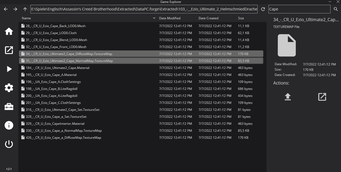Navigate back with the left arrow
Viewport: 341px width, 172px height.
6,9
